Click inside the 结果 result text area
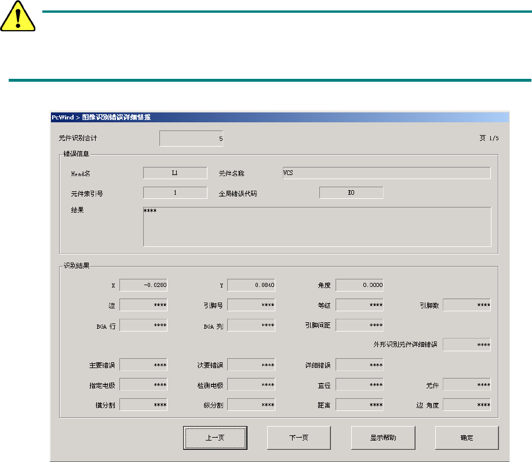 click(316, 227)
